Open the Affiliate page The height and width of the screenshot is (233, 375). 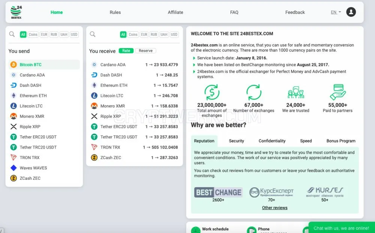pos(175,12)
